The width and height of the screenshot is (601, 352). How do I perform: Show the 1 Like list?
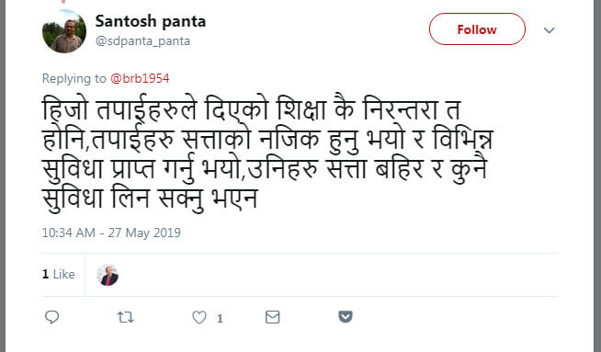(58, 274)
